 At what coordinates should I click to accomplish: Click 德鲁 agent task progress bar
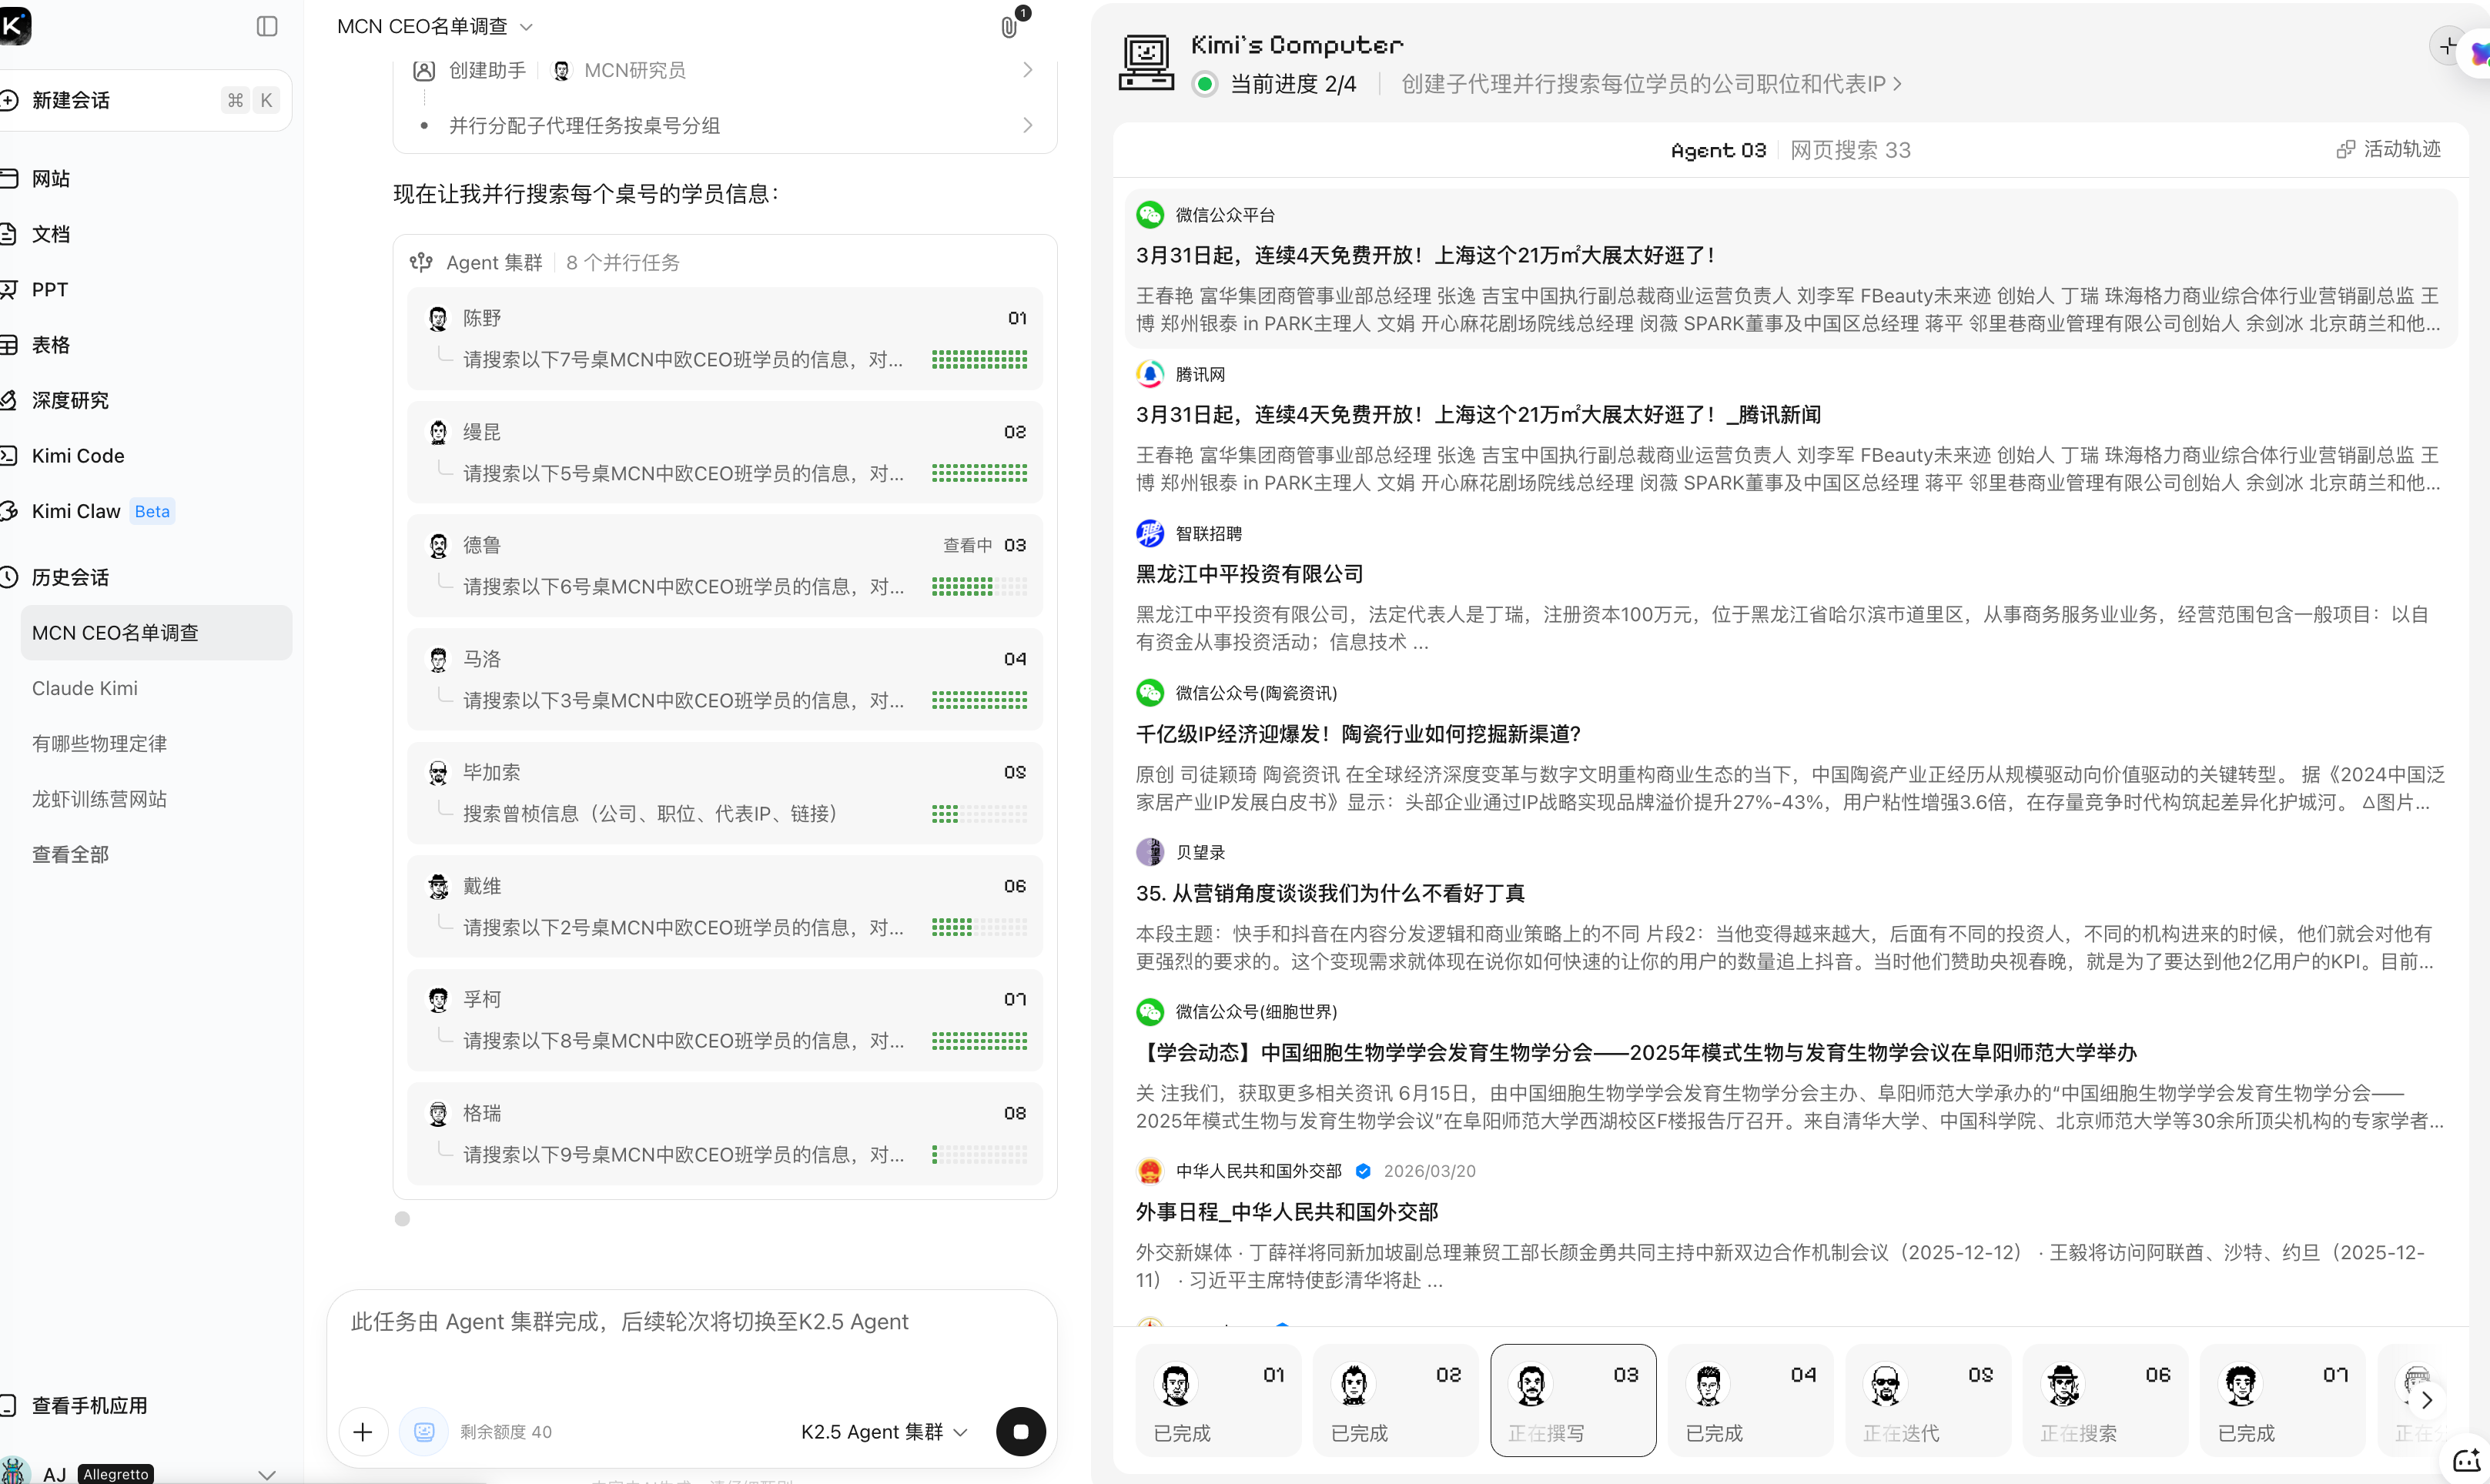pos(979,586)
